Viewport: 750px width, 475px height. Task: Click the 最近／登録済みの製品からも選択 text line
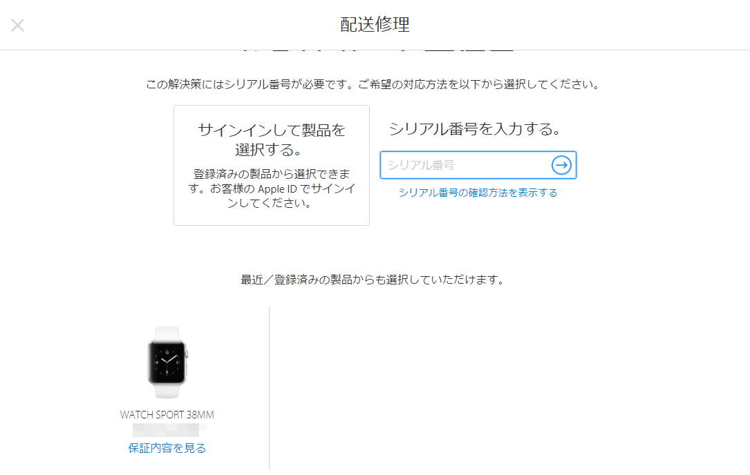click(x=373, y=280)
